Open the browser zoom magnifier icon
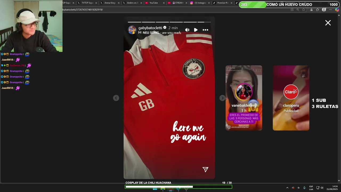Viewport: 341px width, 192px height. [x=298, y=10]
